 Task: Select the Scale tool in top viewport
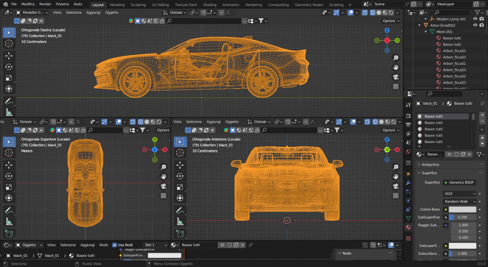point(9,78)
